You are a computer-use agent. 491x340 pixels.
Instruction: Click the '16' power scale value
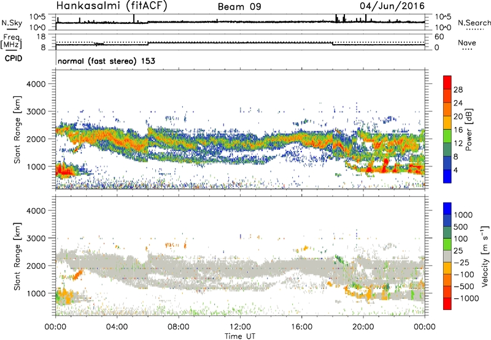coord(458,130)
